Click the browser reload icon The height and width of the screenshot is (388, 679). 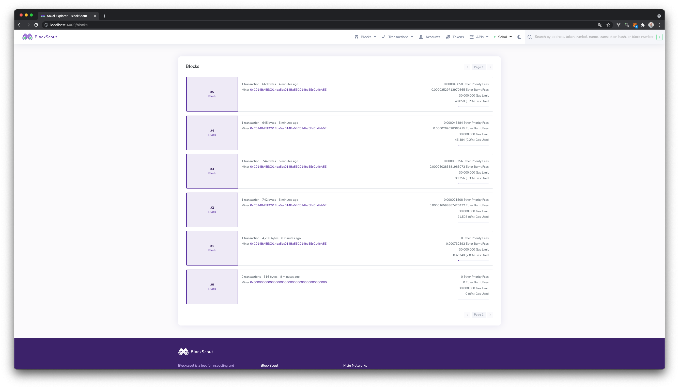click(36, 25)
